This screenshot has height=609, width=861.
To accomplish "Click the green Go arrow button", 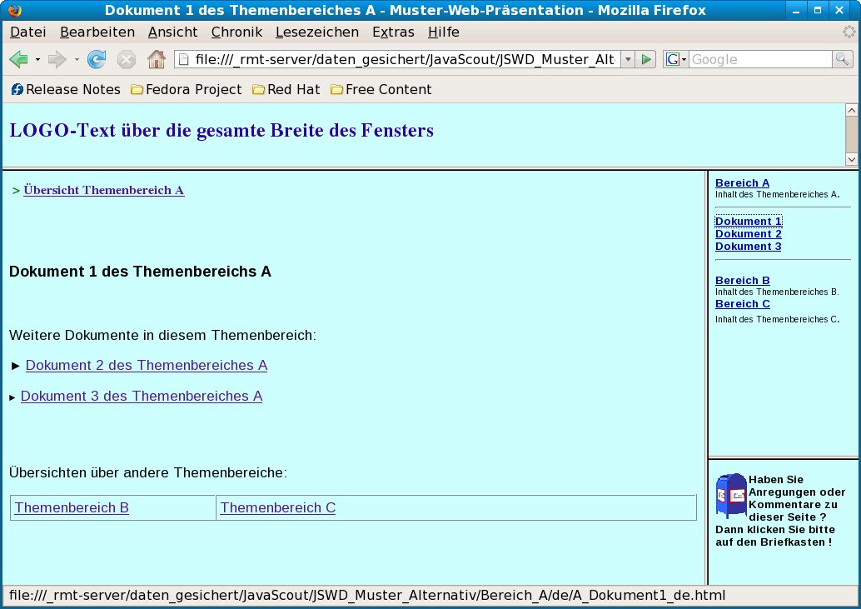I will coord(646,60).
